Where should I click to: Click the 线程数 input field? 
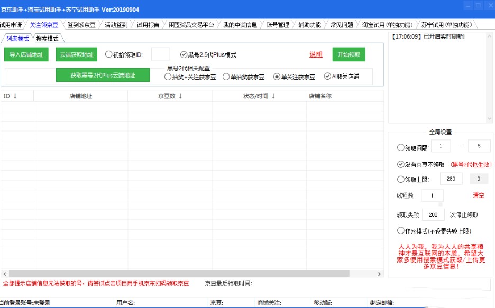[x=432, y=195]
